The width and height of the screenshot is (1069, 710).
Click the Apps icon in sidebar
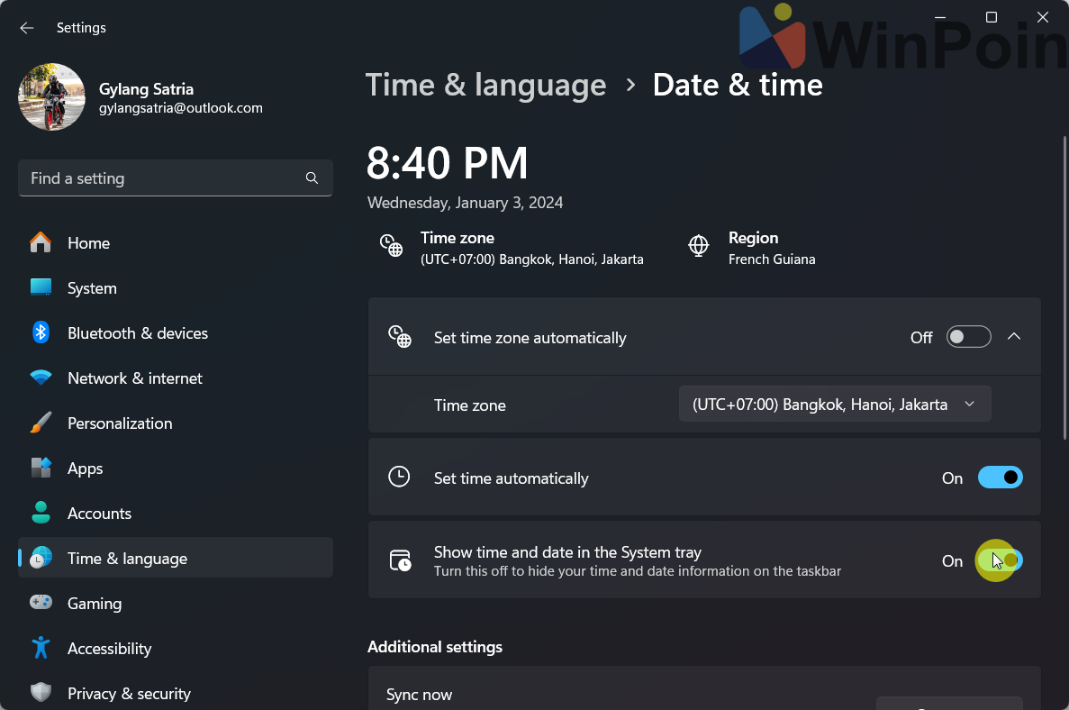[x=41, y=468]
